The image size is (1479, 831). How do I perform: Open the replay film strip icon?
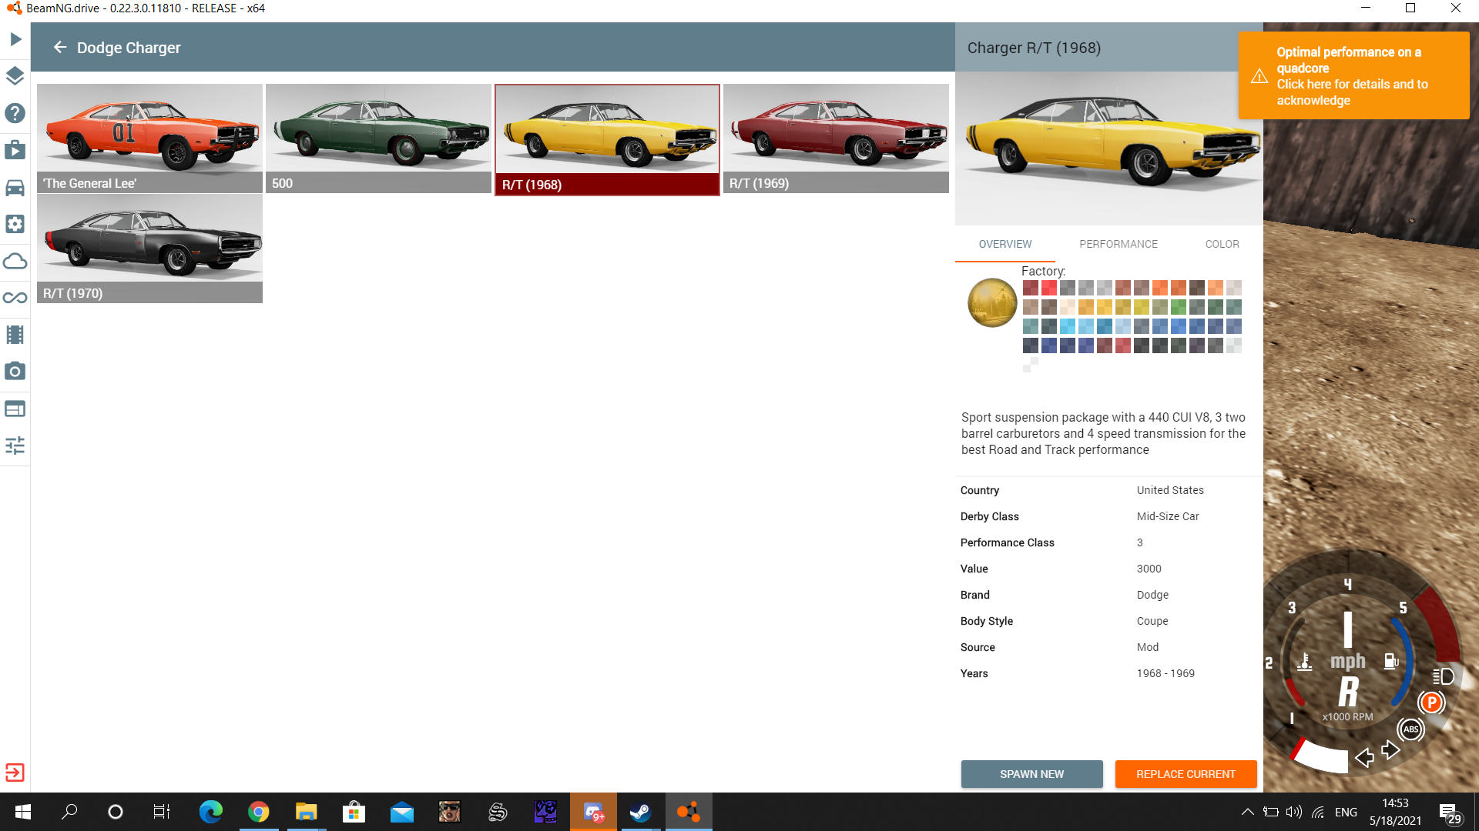[x=15, y=335]
